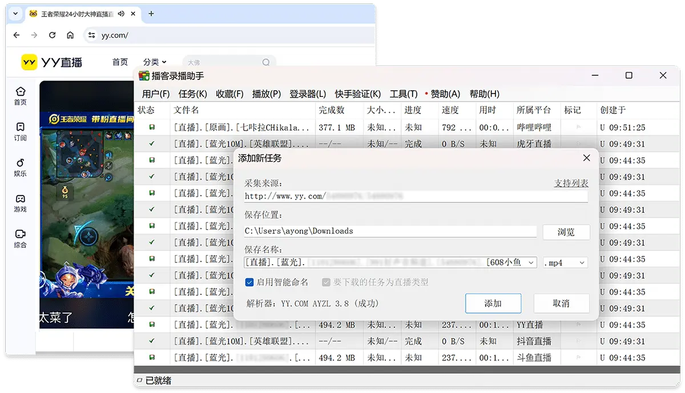This screenshot has width=685, height=393.
Task: Open 首页 in the YY top navigation
Action: point(120,62)
